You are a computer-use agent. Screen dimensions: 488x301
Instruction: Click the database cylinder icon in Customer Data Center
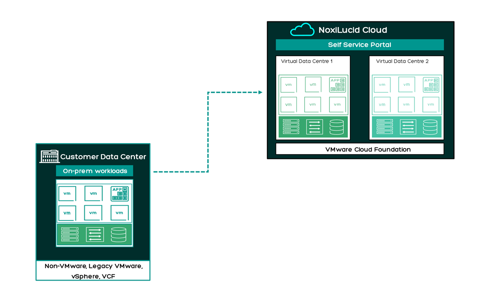tap(119, 235)
